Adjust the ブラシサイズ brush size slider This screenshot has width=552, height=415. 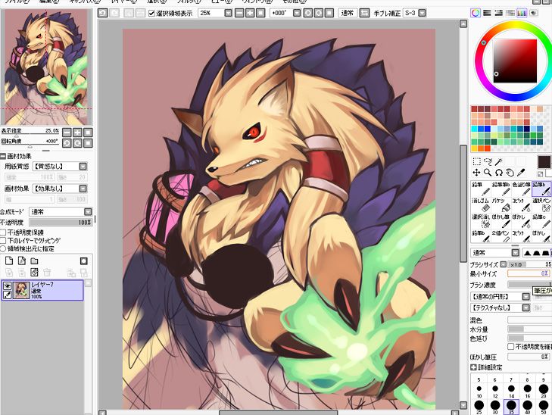pos(529,264)
